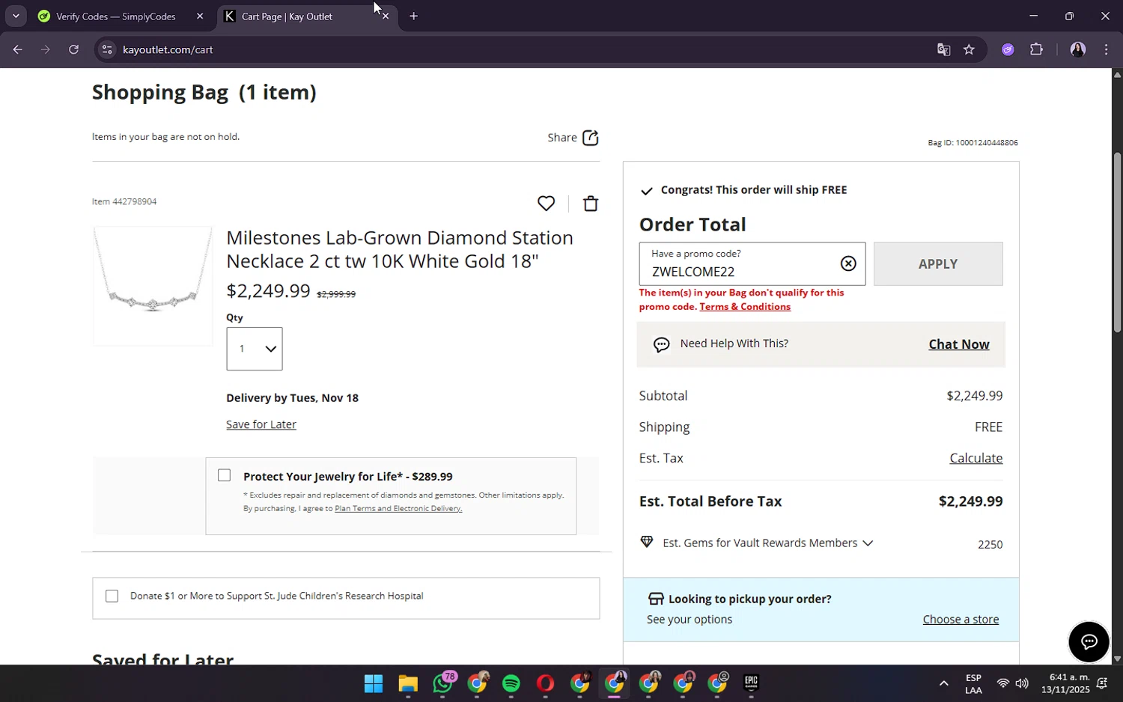Image resolution: width=1123 pixels, height=702 pixels.
Task: Click Bag ID: 10001240448806 text
Action: (x=973, y=143)
